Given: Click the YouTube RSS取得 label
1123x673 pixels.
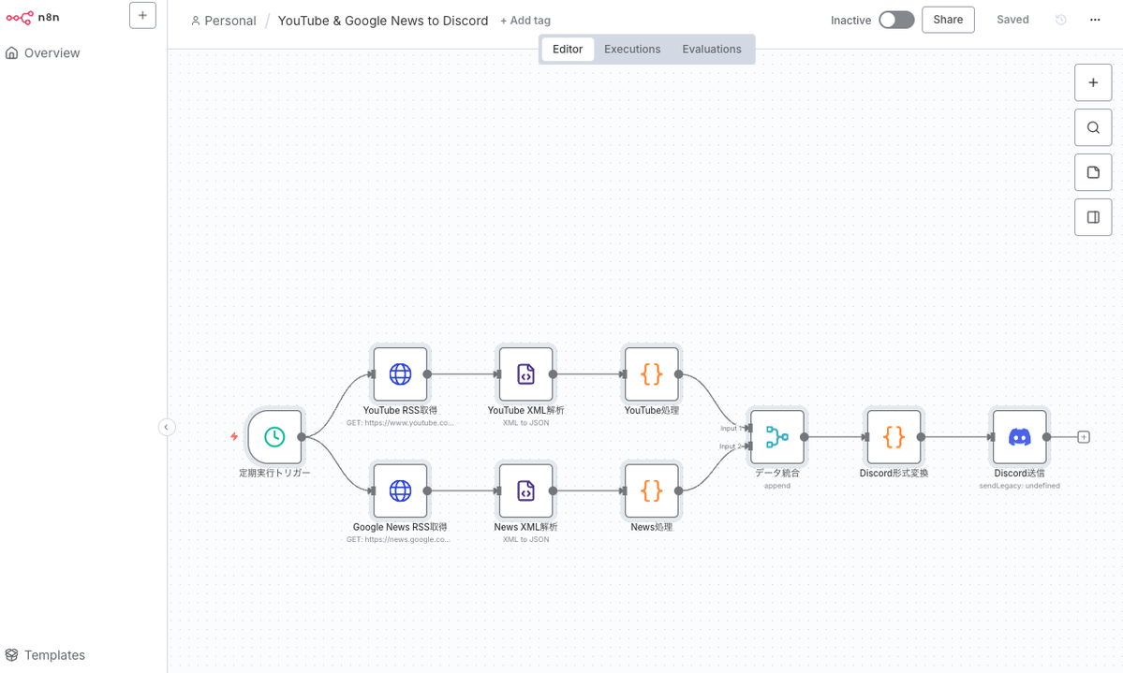Looking at the screenshot, I should coord(400,410).
